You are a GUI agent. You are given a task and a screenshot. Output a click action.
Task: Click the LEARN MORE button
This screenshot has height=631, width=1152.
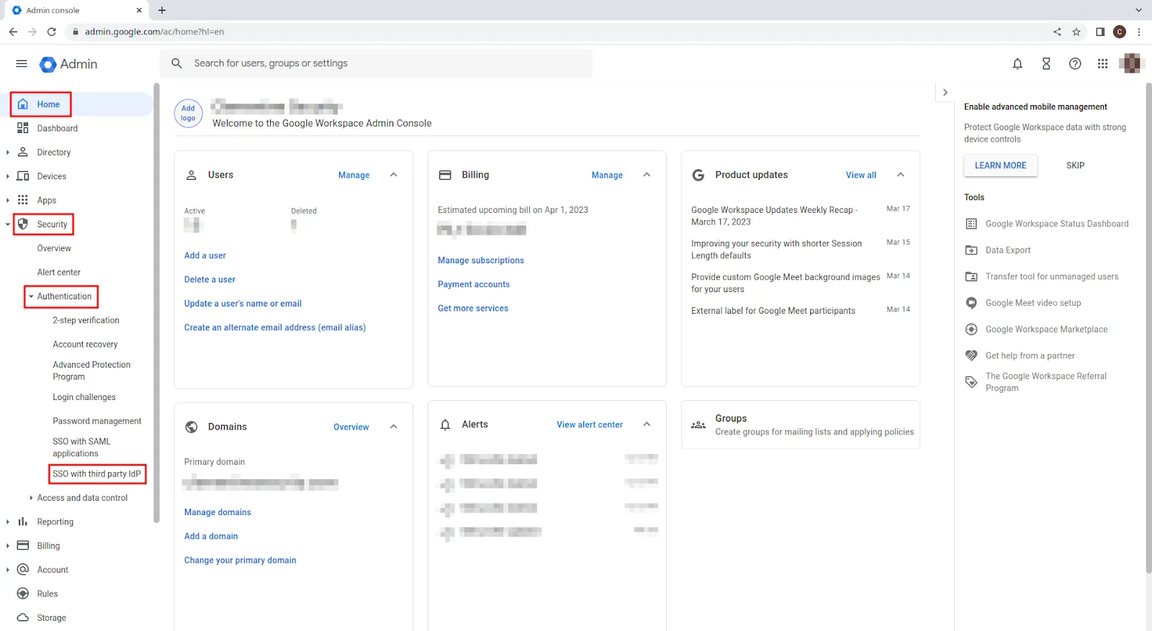1001,165
